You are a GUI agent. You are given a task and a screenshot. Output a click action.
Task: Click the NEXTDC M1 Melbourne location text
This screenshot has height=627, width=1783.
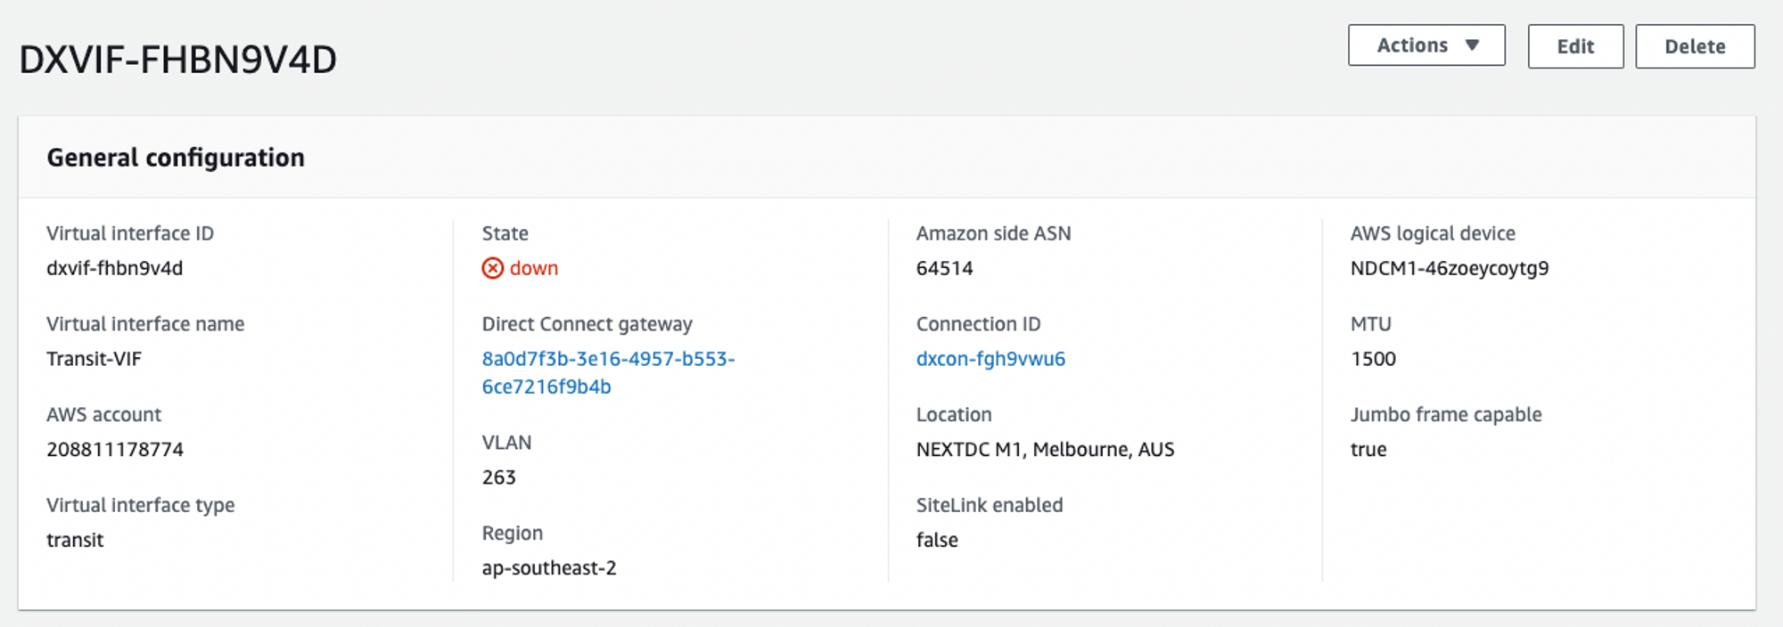tap(1045, 450)
